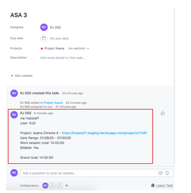Click the @ mention icon in comment box
Viewport: 191px width, 193px height.
click(161, 173)
